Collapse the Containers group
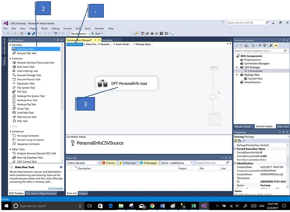 10,131
